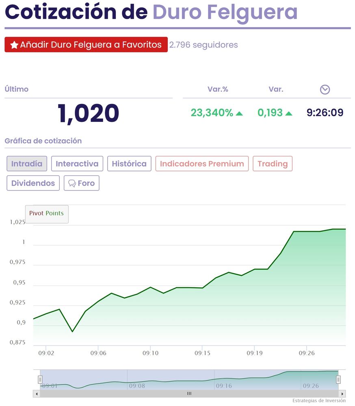The height and width of the screenshot is (406, 355).
Task: Click the speech bubble icon on Foro
Action: pos(72,184)
